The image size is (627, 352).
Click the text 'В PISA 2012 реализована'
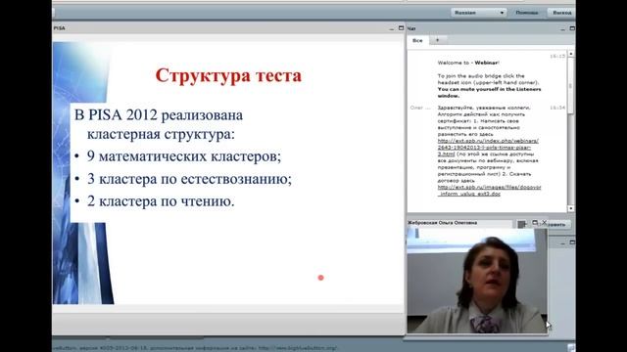click(x=159, y=115)
